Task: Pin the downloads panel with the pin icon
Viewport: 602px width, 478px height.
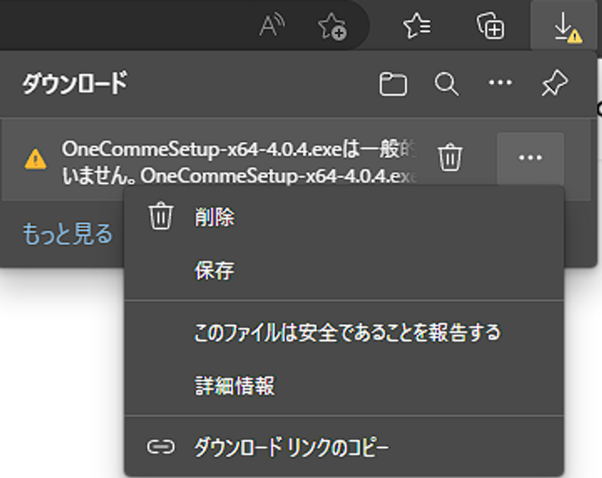Action: point(554,84)
